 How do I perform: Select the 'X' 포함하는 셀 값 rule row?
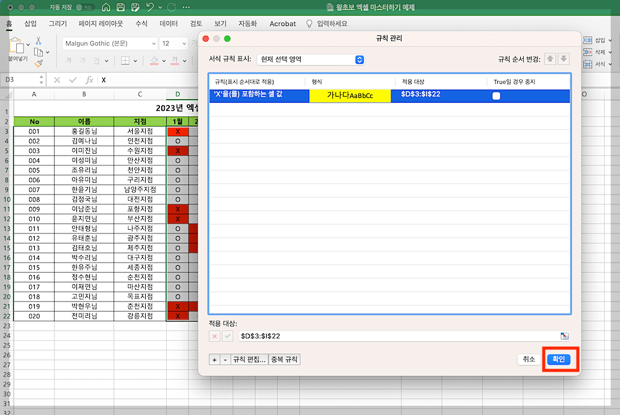pyautogui.click(x=389, y=96)
